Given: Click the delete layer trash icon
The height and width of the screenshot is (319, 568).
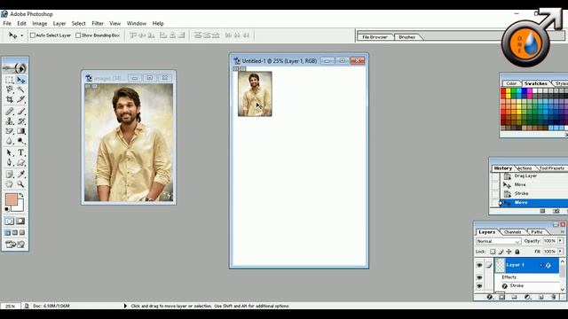Looking at the screenshot, I should pos(553,297).
